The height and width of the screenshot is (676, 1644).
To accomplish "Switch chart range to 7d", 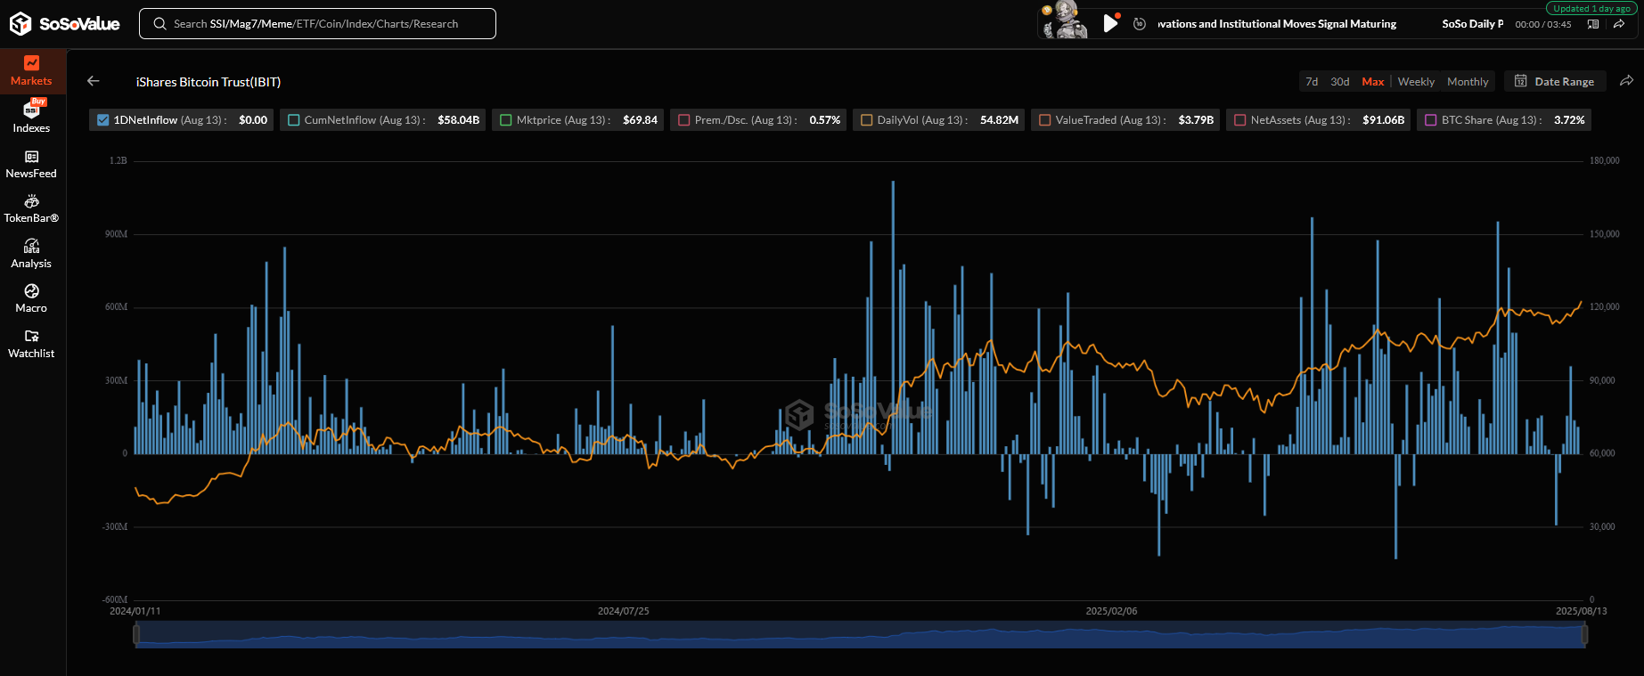I will tap(1312, 81).
